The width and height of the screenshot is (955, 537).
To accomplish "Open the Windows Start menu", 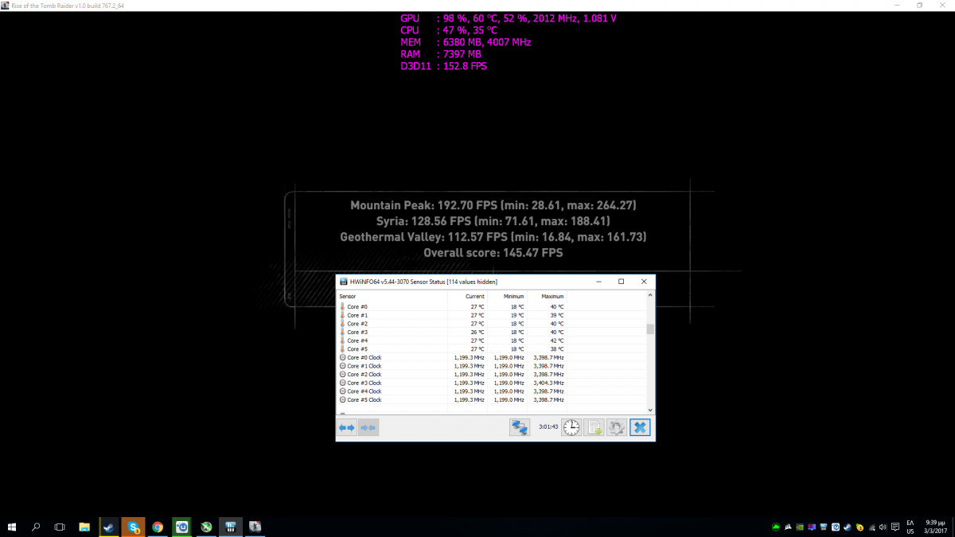I will (x=13, y=527).
